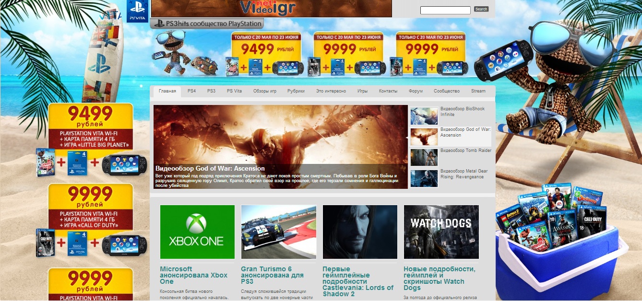Click excerpt starting За полгода до официального релиза
The width and height of the screenshot is (642, 301).
pyautogui.click(x=440, y=298)
